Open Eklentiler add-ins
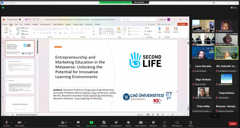The width and height of the screenshot is (240, 128). 167,30
